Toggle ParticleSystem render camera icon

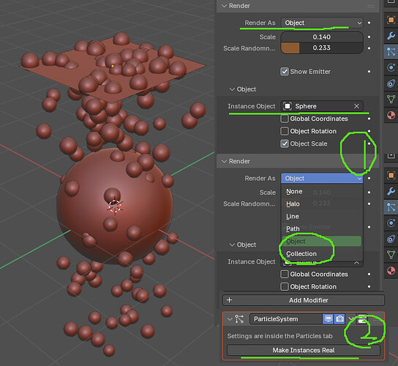(339, 318)
